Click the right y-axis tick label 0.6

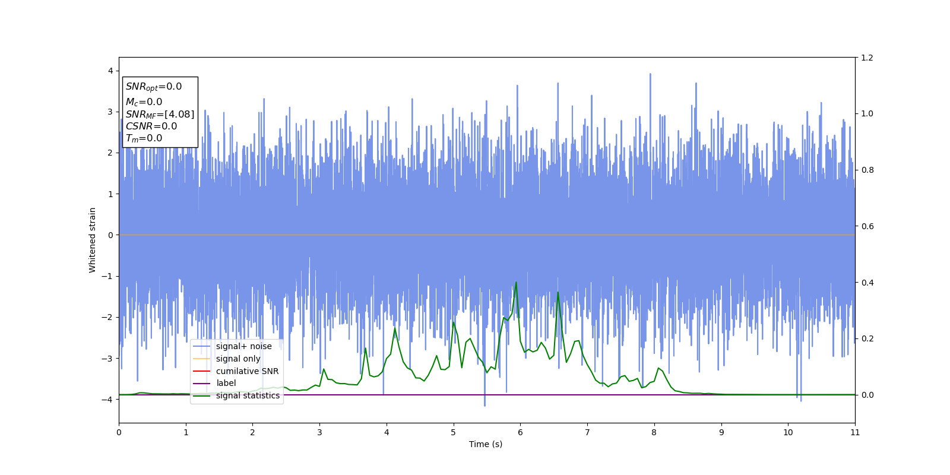[867, 226]
